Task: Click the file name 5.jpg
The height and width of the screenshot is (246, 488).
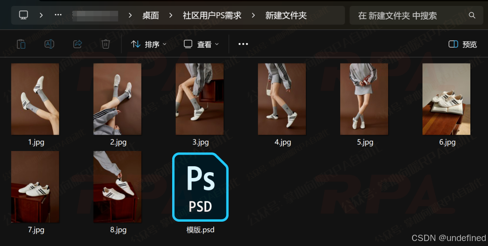Action: coord(365,142)
